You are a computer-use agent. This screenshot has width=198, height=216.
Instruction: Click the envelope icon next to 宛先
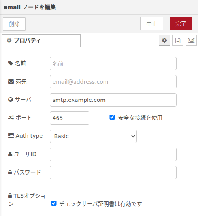[11, 82]
